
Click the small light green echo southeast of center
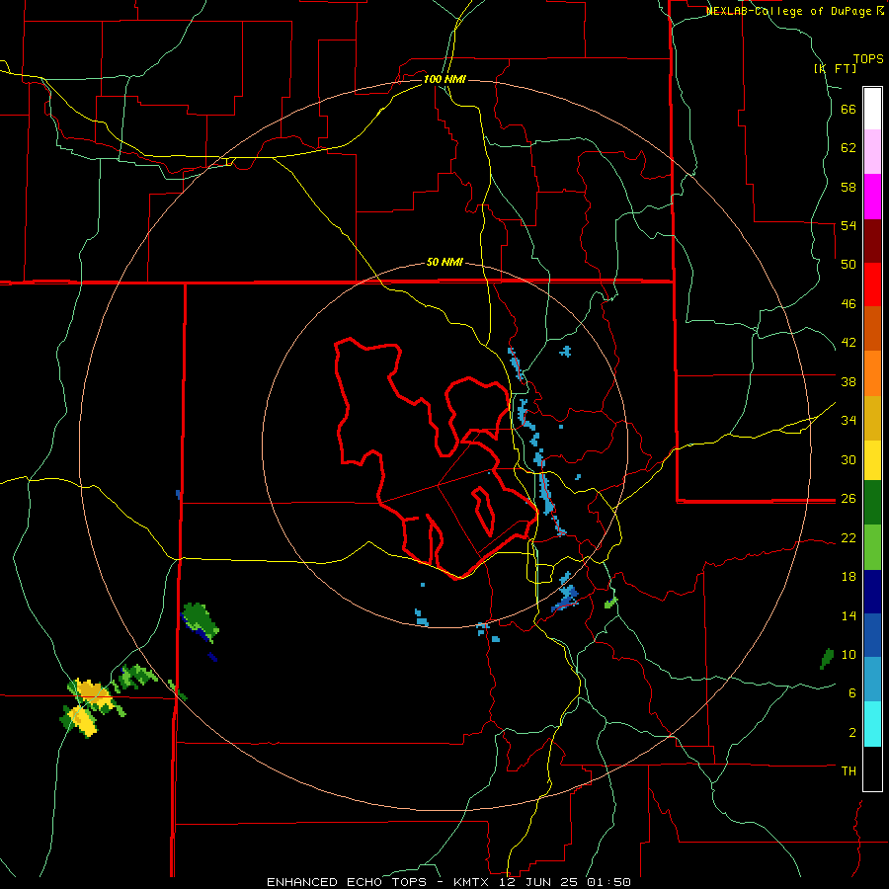(x=610, y=603)
